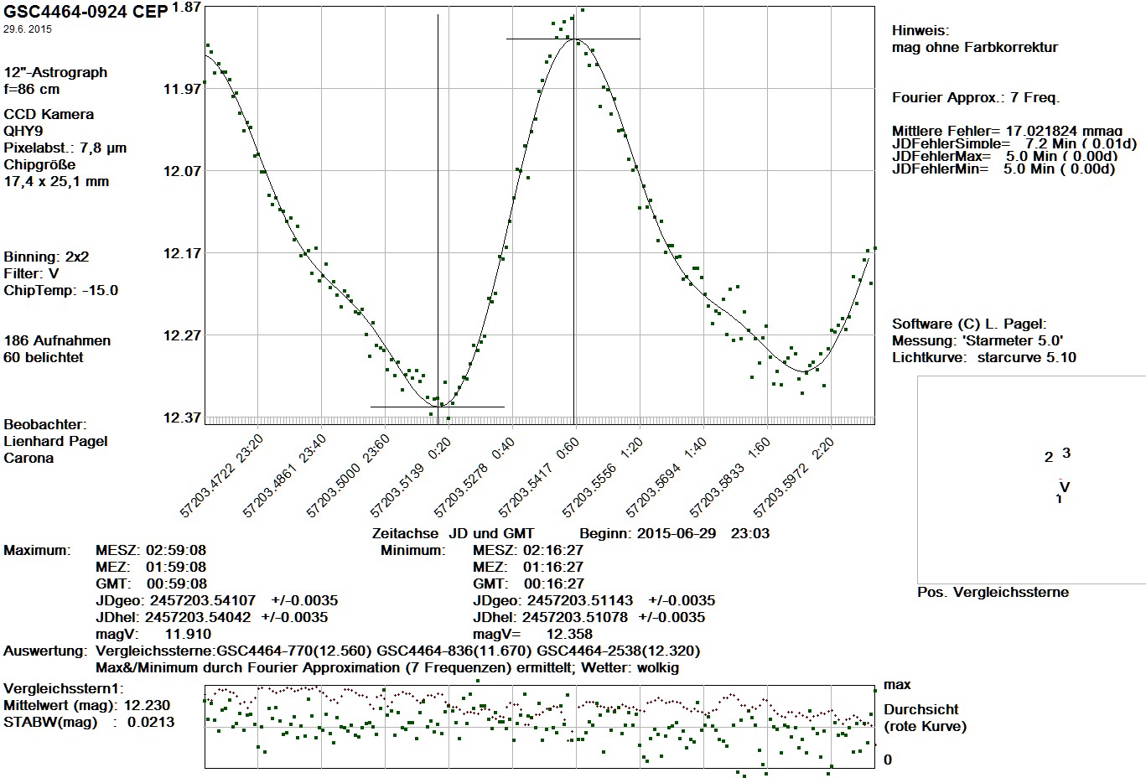
Task: Click the maximum marker crosshair on the light curve
Action: pyautogui.click(x=573, y=39)
